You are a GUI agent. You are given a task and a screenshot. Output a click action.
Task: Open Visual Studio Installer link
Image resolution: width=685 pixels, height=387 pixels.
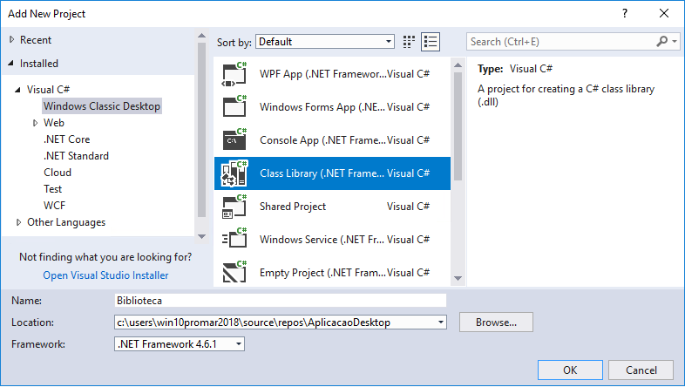105,275
